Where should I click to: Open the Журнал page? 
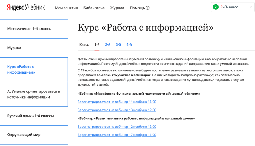tap(117, 8)
